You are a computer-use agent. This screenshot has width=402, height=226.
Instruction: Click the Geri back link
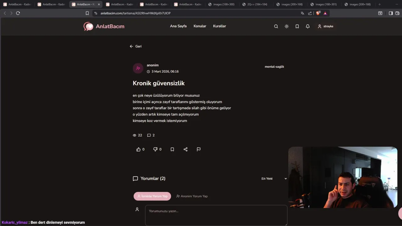[136, 46]
